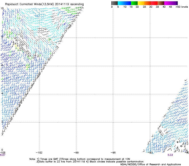Click the blue 10-15 knots color band
Viewport: 189px width, 166px height.
pos(128,3)
